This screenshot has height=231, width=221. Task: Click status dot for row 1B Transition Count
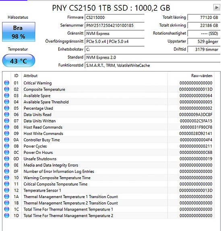7,203
